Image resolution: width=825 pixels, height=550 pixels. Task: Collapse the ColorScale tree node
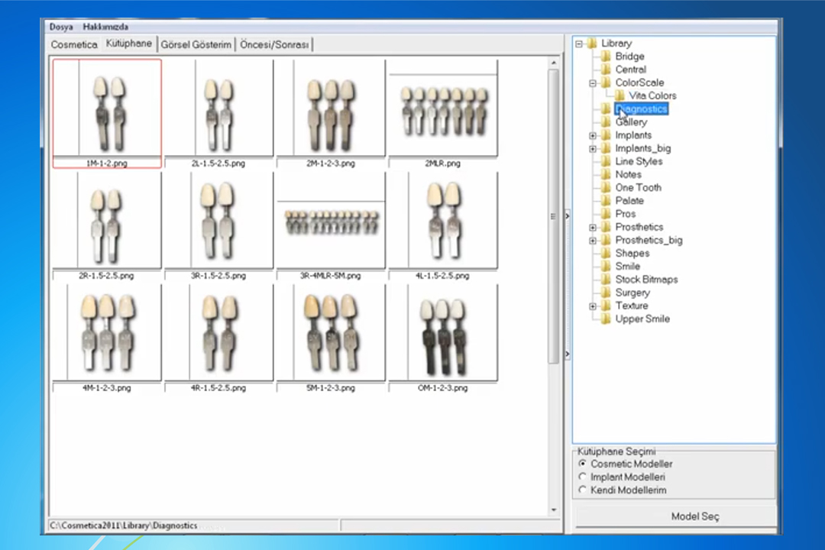click(593, 83)
